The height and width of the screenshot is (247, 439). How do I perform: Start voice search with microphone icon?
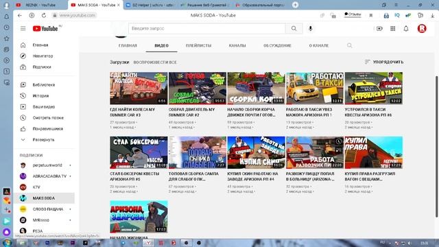pos(310,29)
